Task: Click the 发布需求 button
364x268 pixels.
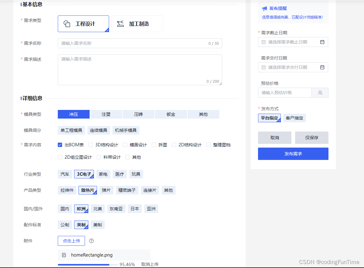Action: click(x=293, y=154)
